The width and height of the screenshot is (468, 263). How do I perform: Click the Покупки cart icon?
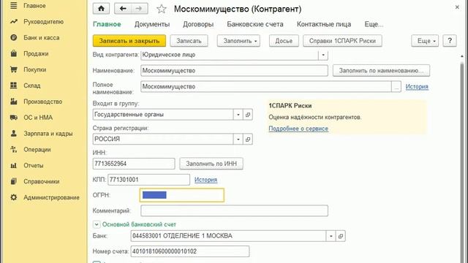[x=13, y=69]
